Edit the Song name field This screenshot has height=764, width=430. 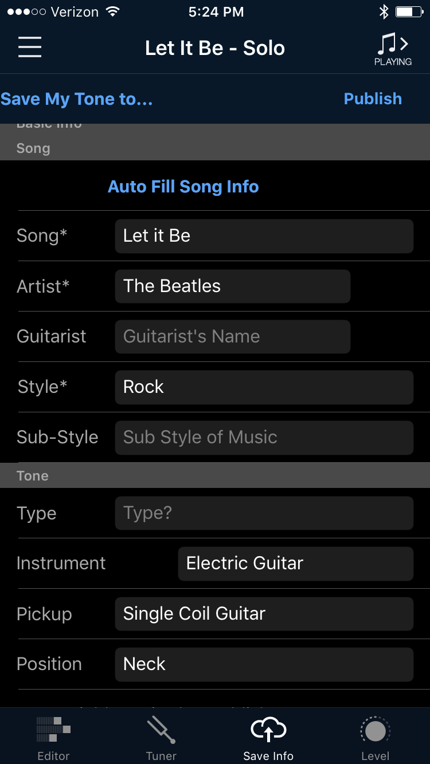264,236
